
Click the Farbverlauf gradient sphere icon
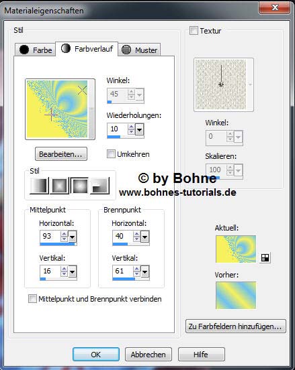(66, 48)
